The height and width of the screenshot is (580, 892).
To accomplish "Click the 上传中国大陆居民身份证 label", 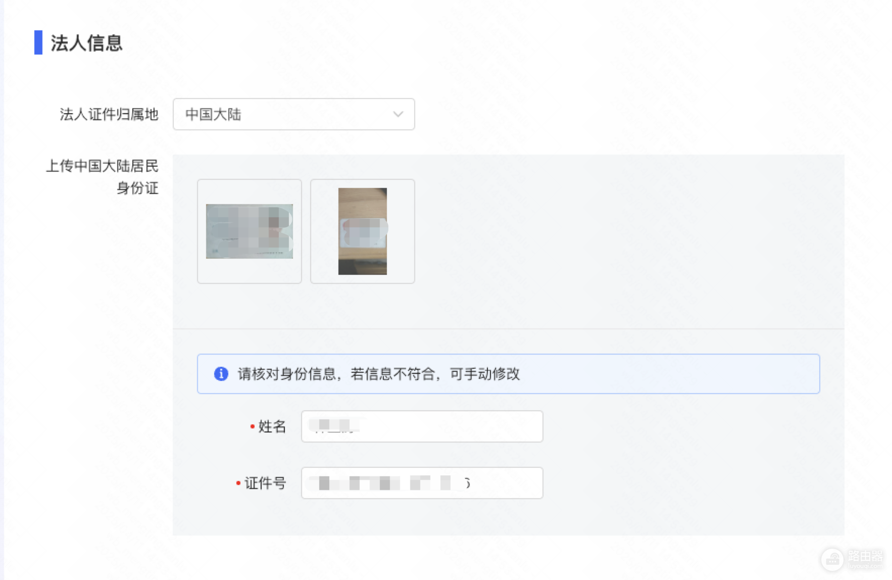I will (102, 177).
